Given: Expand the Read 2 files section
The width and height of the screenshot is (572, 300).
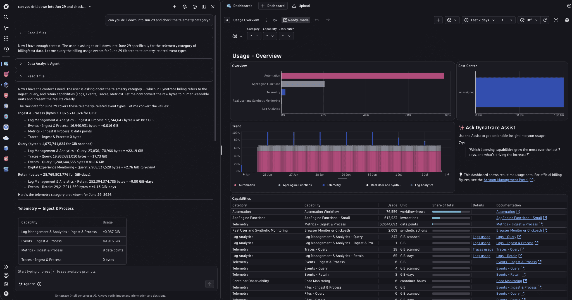Looking at the screenshot, I should (114, 33).
